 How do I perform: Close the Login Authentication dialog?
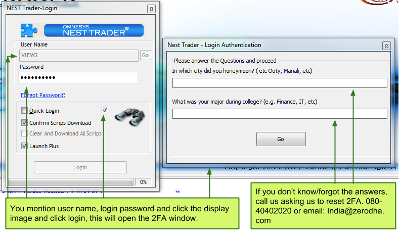pos(386,45)
